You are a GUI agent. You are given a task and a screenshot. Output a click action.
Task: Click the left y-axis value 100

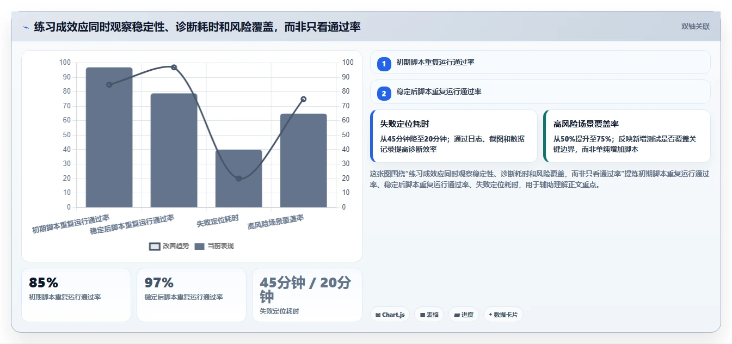[65, 63]
